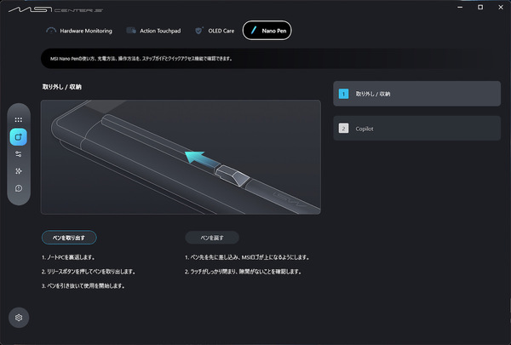The height and width of the screenshot is (345, 511).
Task: Click the ペンを取り出す button
Action: pos(69,238)
